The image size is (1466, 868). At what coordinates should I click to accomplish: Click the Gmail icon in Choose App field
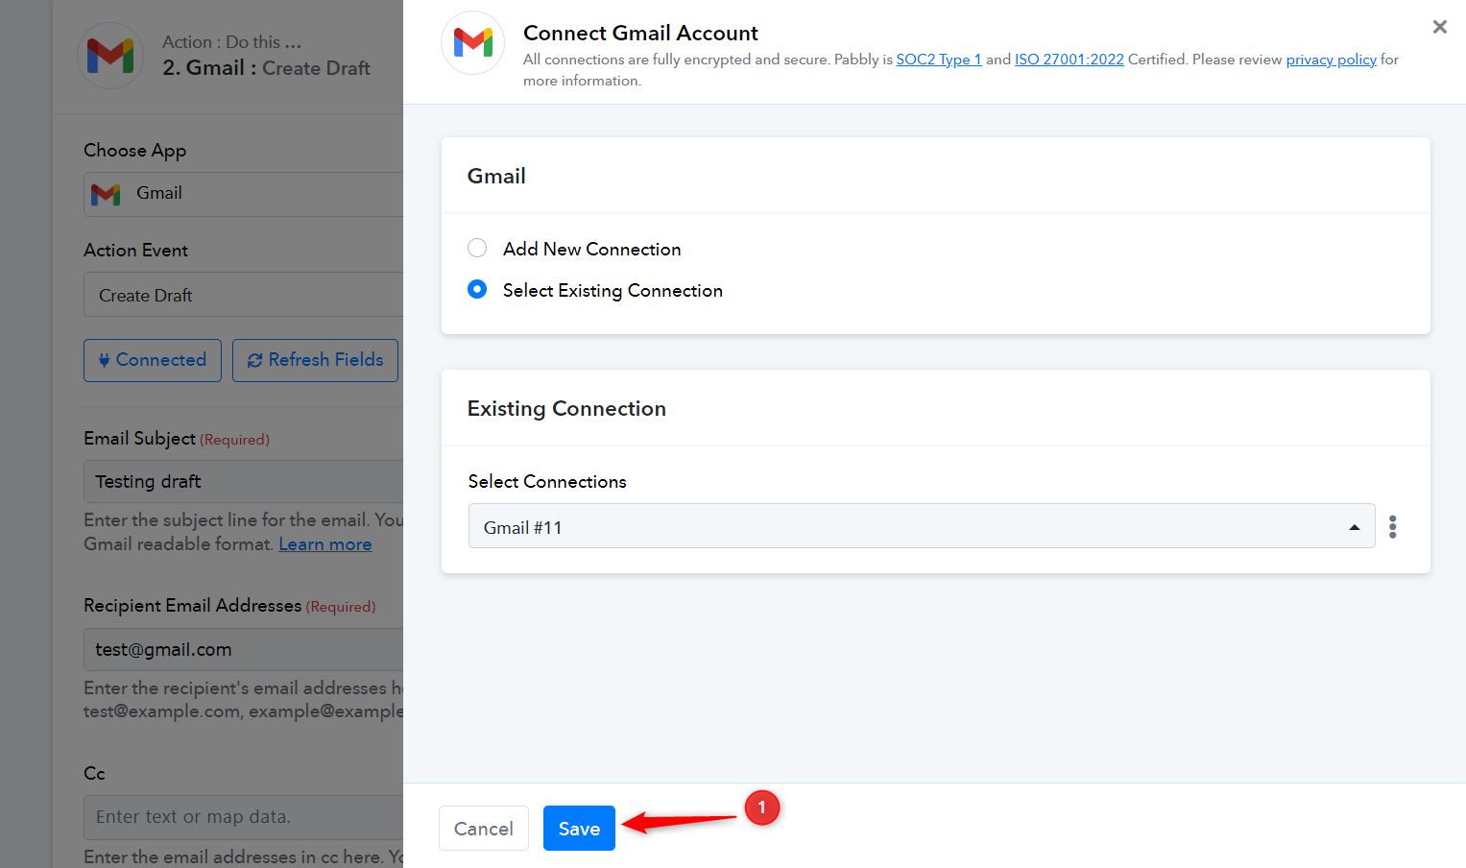106,194
